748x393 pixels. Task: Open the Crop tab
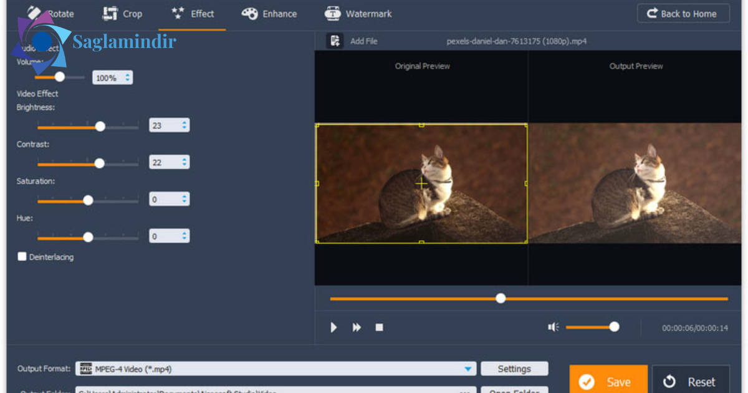coord(122,14)
